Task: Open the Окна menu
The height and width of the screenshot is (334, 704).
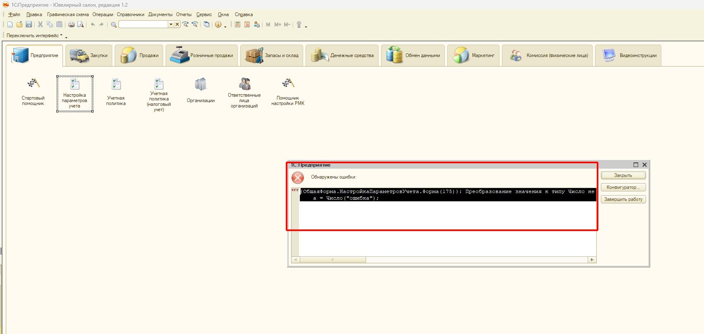Action: click(223, 14)
